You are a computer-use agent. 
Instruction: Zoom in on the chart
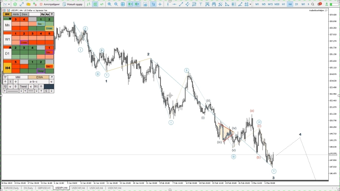[x=109, y=4]
